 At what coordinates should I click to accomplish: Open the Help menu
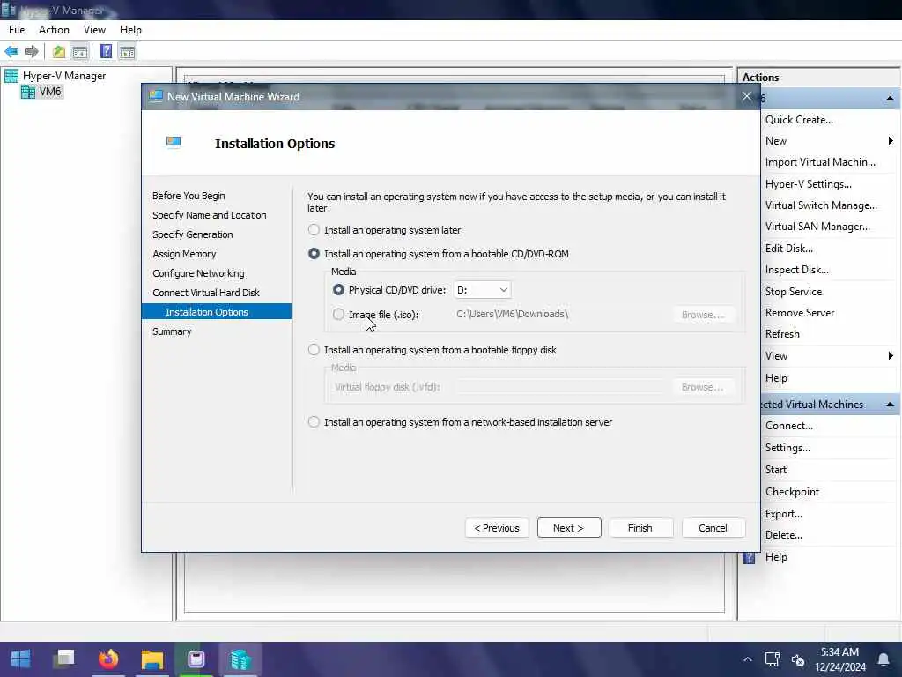click(x=130, y=30)
